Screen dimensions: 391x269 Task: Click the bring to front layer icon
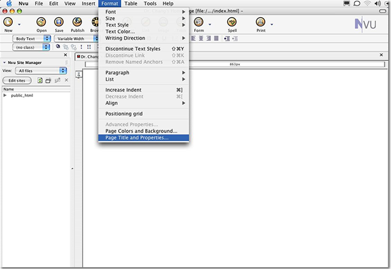[x=66, y=47]
